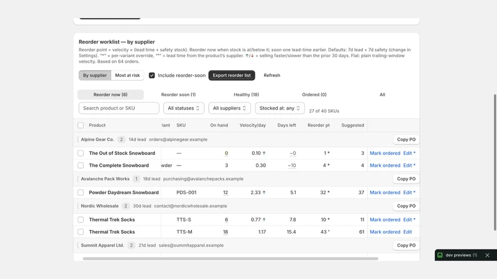The width and height of the screenshot is (497, 279).
Task: Mark TTS-M socks as ordered
Action: (x=385, y=232)
